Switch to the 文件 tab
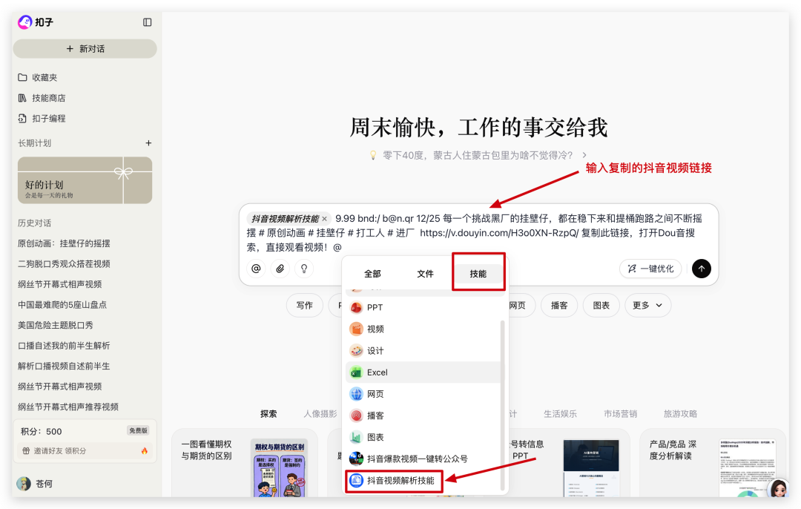 coord(426,273)
